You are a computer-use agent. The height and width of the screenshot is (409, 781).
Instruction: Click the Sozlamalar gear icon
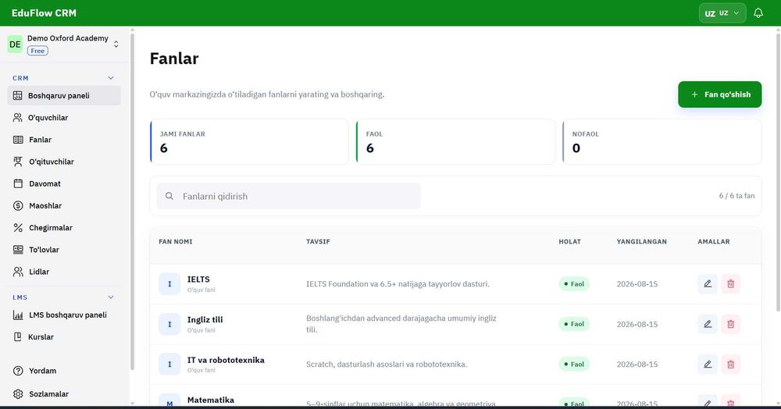(x=18, y=393)
